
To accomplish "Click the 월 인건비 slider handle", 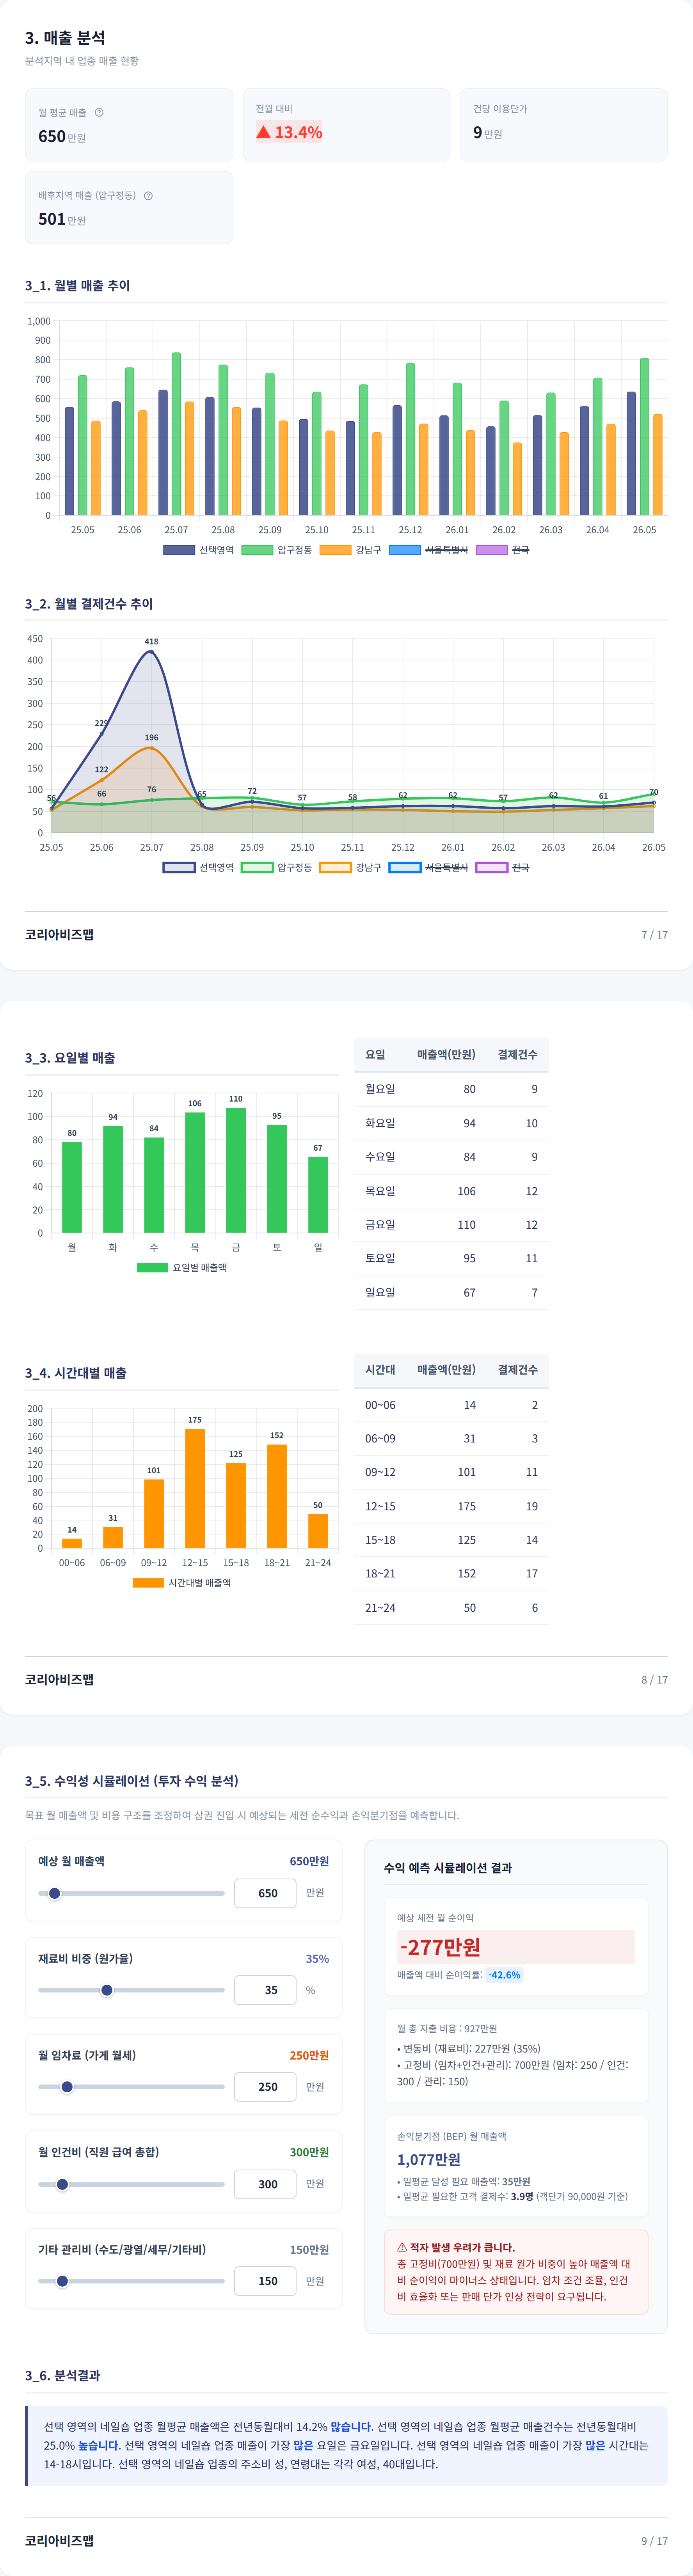I will pos(62,2184).
